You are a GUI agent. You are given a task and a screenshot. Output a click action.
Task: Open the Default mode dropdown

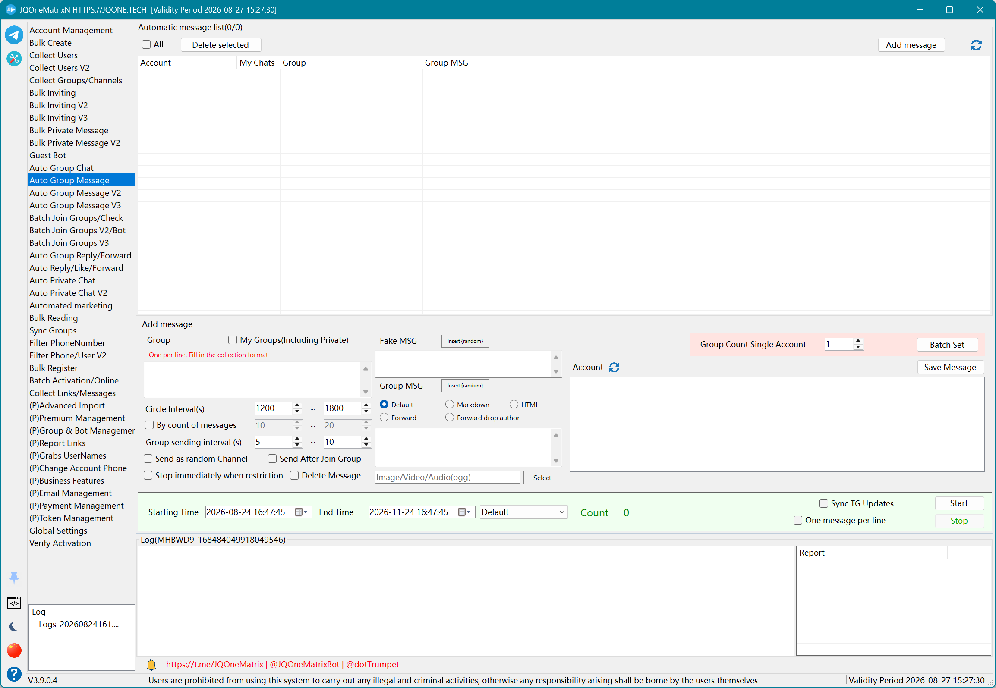click(523, 512)
